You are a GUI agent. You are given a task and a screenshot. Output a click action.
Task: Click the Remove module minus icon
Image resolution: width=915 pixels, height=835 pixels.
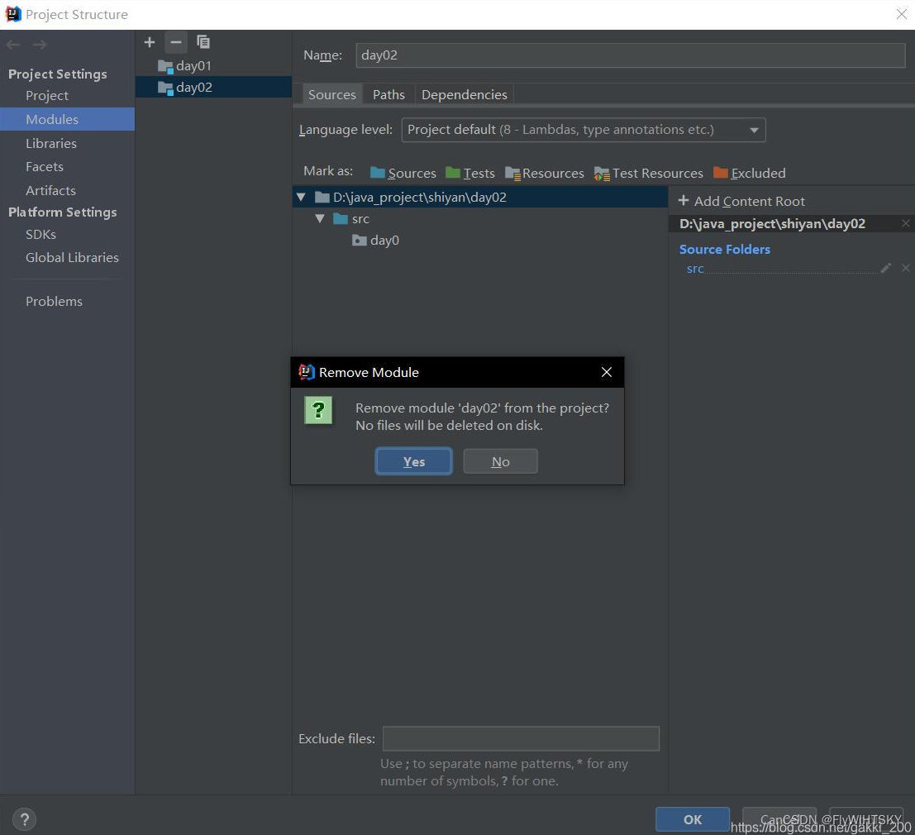coord(176,42)
